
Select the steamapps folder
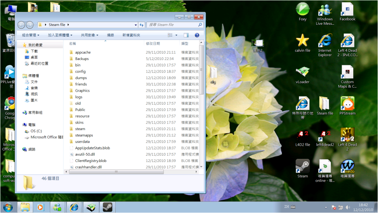(84, 135)
